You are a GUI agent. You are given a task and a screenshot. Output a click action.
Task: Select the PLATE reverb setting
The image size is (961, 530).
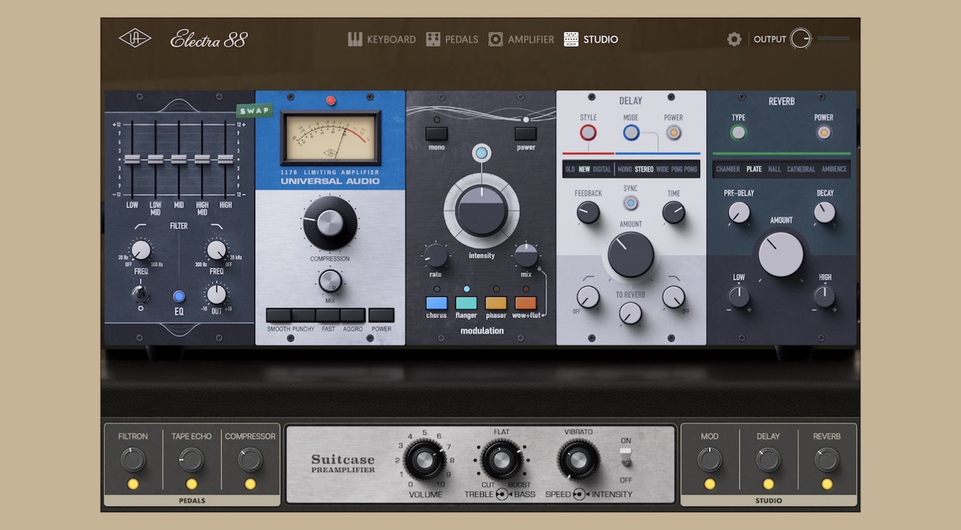[754, 169]
